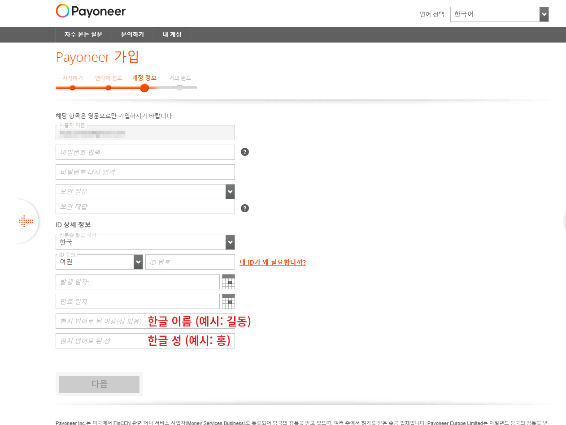
Task: Open the ID issuing country dropdown
Action: tap(145, 242)
